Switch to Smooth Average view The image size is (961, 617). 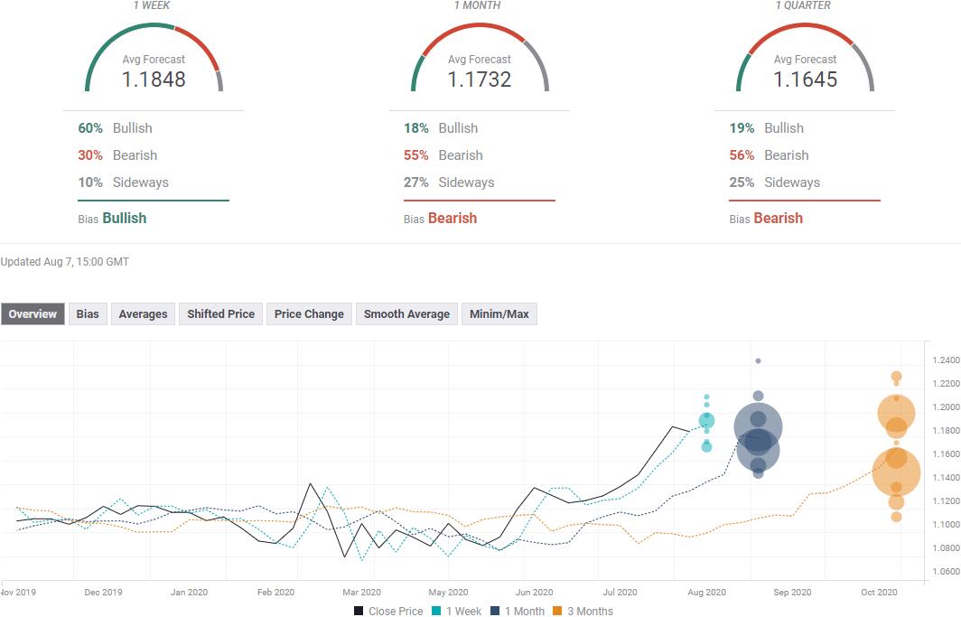tap(406, 314)
